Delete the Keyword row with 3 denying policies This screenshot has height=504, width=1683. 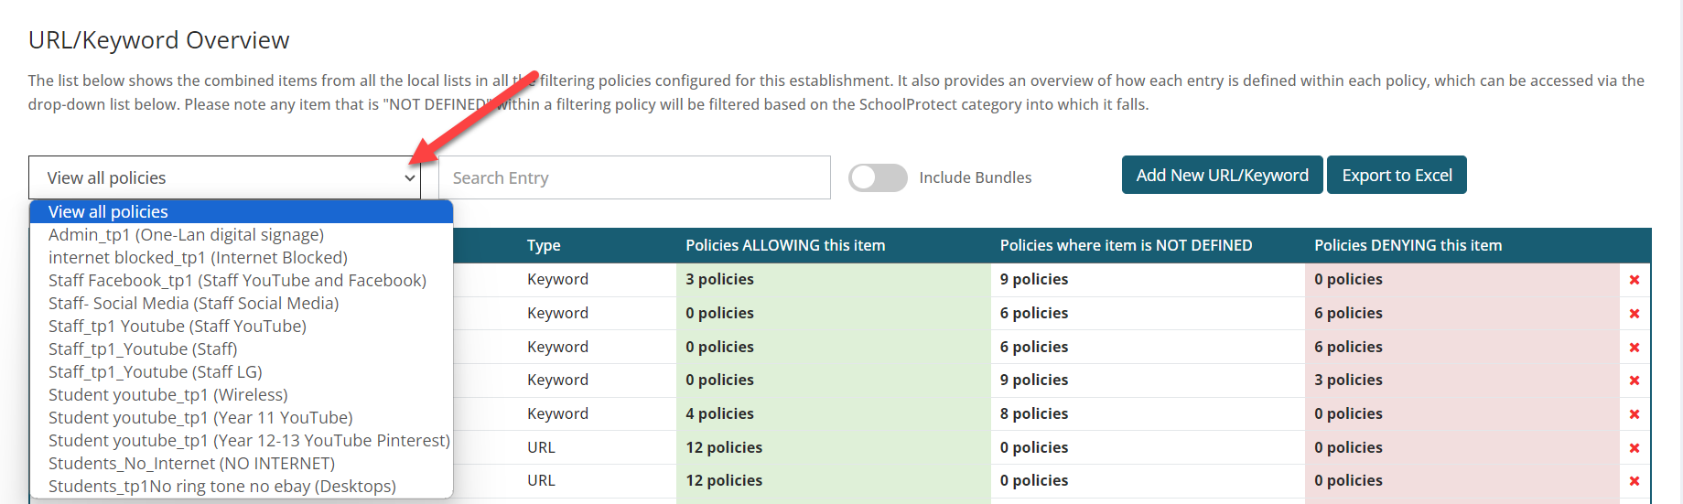pos(1634,381)
